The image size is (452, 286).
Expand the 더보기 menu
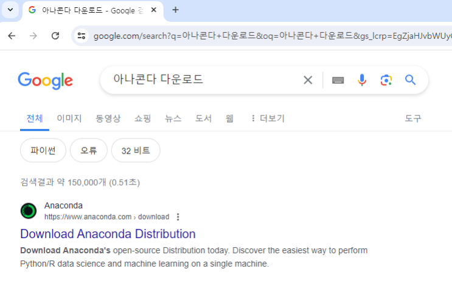(x=268, y=118)
